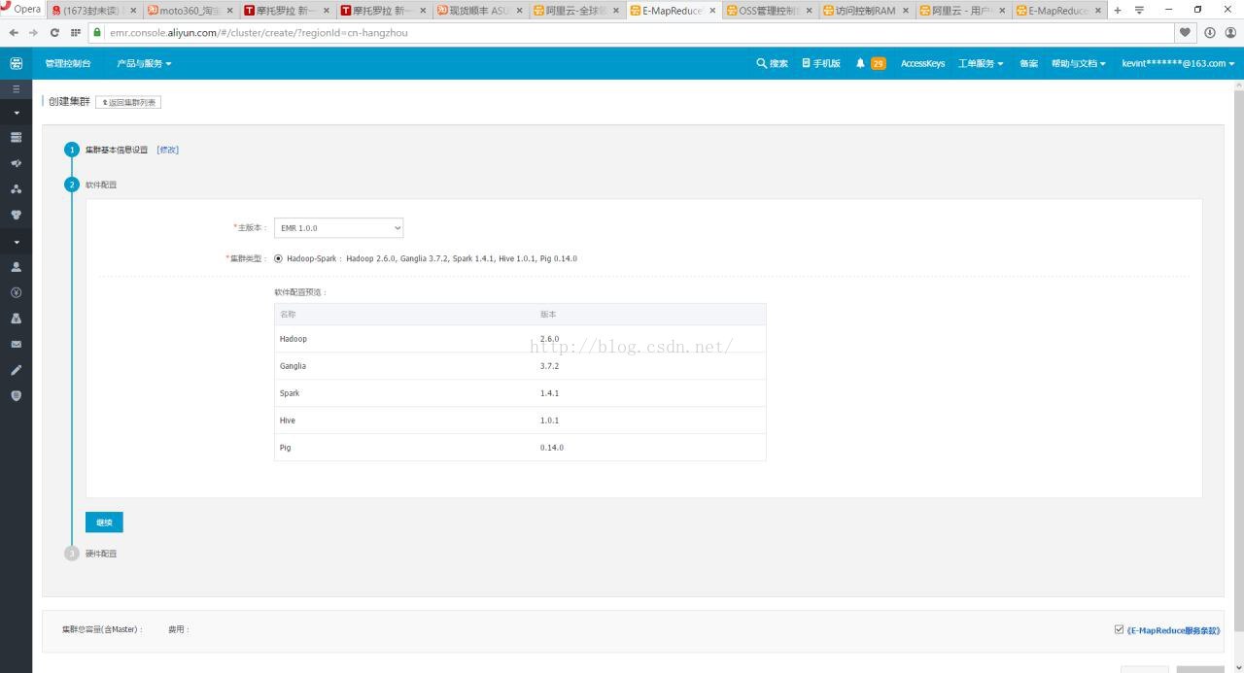Click 返回集群列表 button

click(128, 102)
